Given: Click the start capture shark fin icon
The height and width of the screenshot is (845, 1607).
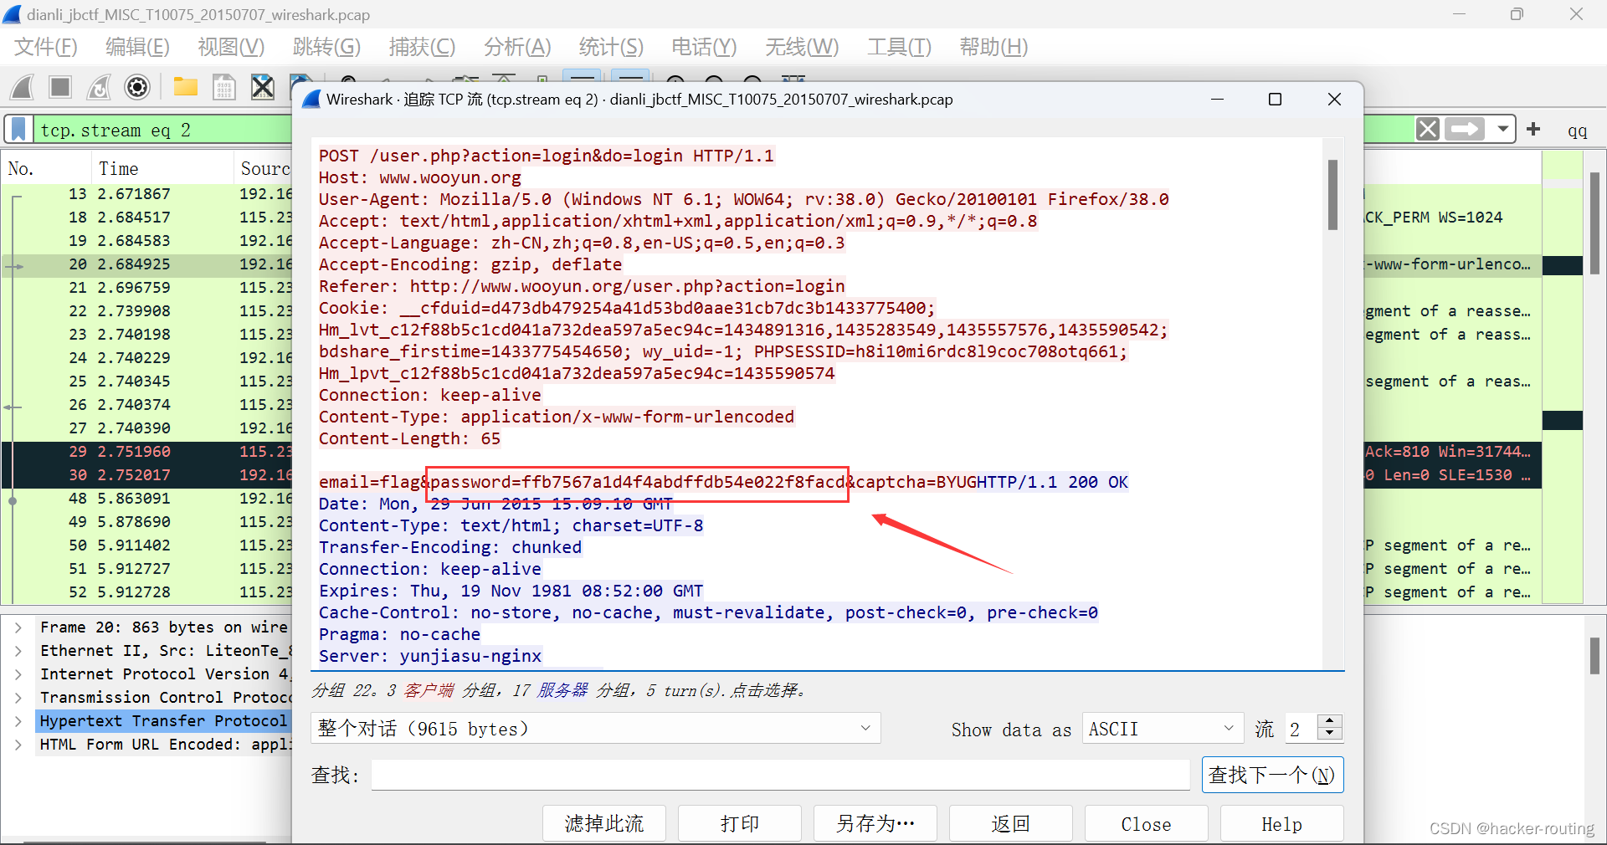Looking at the screenshot, I should tap(23, 87).
